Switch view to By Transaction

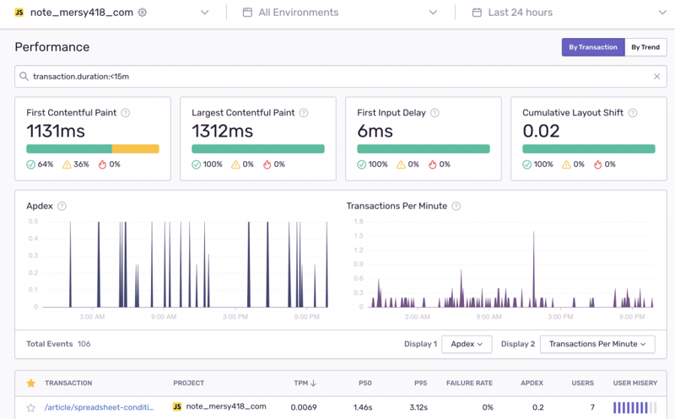592,47
